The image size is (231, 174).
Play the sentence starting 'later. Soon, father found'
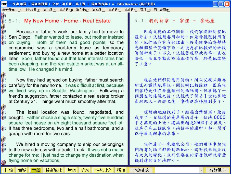4,59
